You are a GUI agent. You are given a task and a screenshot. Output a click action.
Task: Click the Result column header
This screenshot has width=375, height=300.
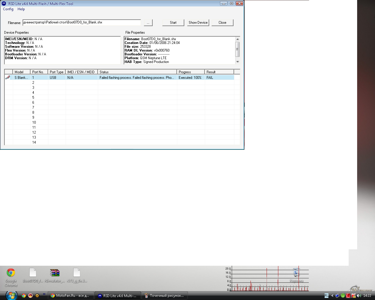point(219,72)
